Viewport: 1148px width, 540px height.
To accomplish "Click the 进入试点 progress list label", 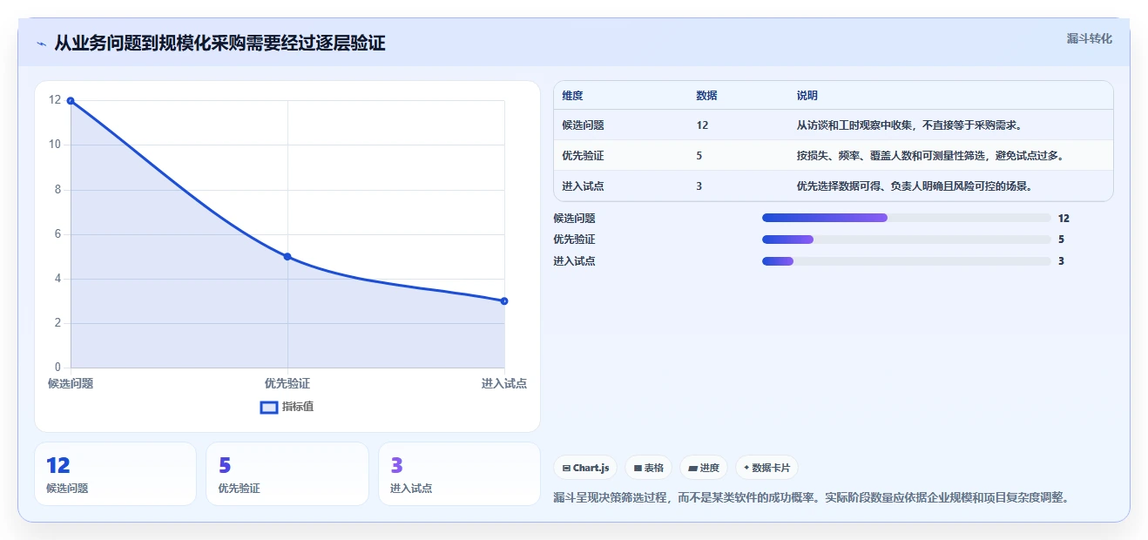I will pos(574,261).
